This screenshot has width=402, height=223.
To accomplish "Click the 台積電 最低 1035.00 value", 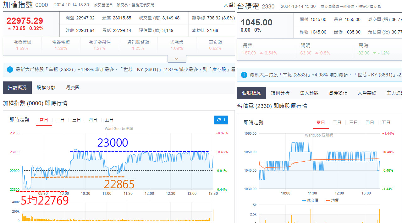I will coord(352,32).
